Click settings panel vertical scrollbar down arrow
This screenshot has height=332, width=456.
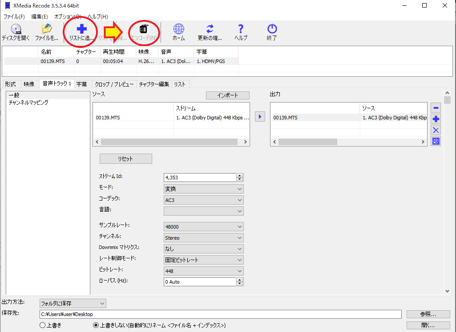447,291
